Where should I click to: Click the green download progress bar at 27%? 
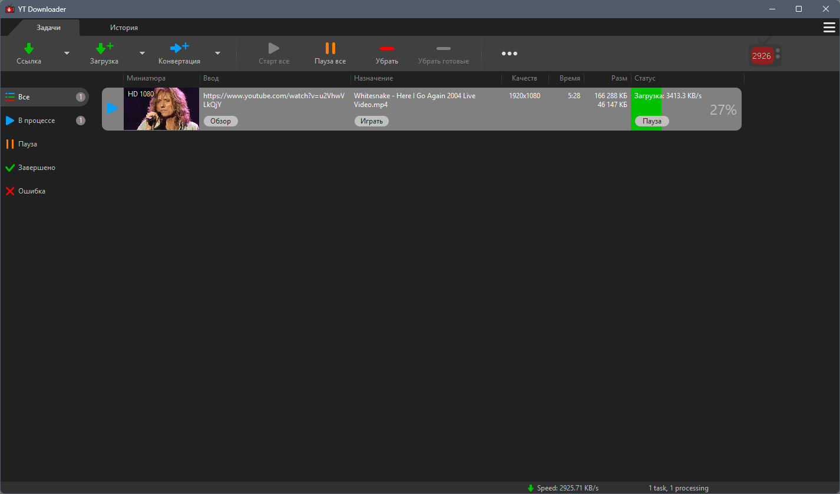pyautogui.click(x=646, y=109)
